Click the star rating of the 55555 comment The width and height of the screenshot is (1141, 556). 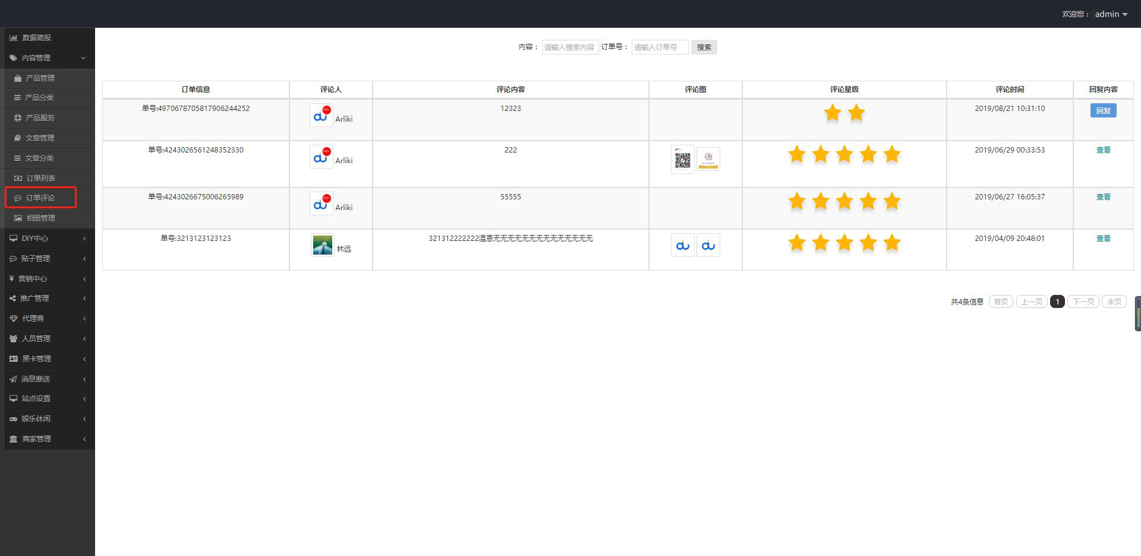[844, 201]
